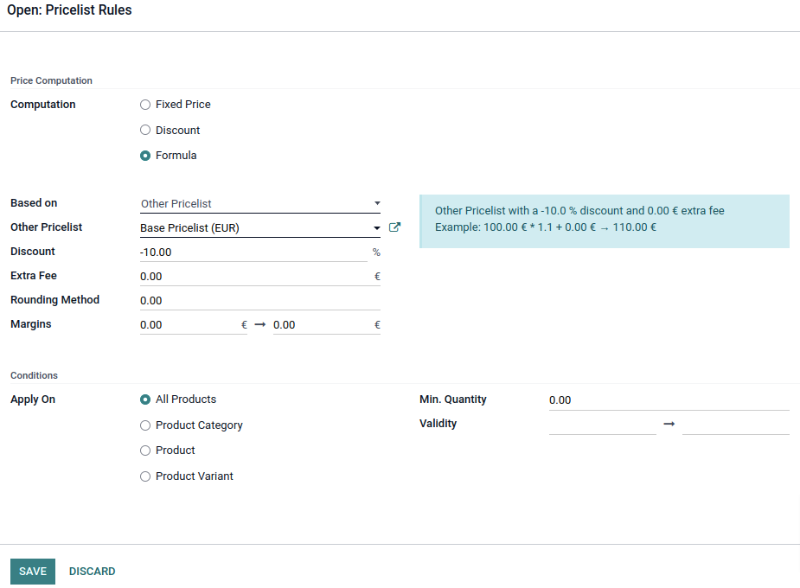
Task: Select the Fixed Price computation option
Action: coord(145,105)
